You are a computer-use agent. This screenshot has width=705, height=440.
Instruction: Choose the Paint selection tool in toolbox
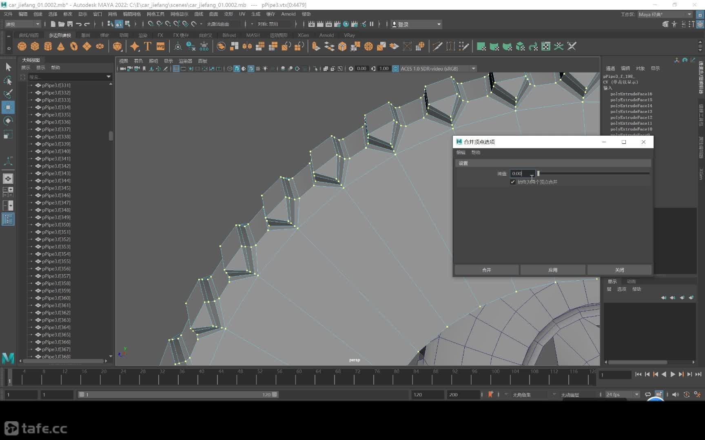(8, 94)
